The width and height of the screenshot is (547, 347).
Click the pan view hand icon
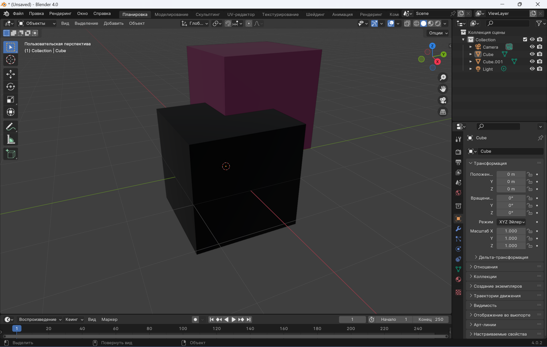click(443, 89)
